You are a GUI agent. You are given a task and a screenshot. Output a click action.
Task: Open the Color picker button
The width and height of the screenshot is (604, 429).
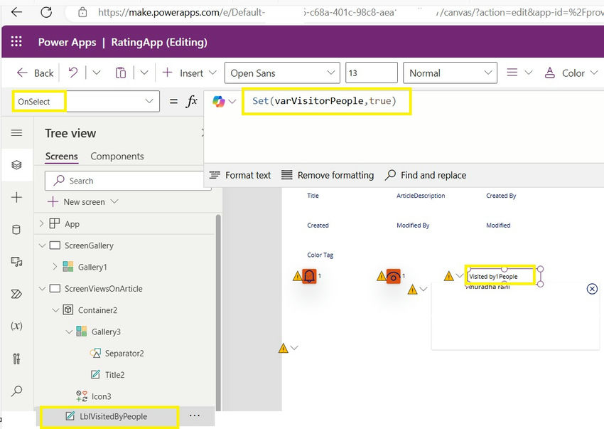(x=571, y=73)
